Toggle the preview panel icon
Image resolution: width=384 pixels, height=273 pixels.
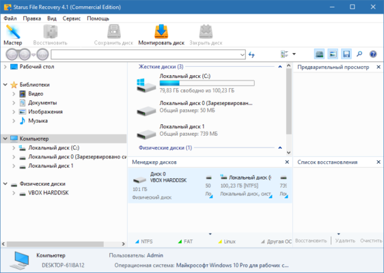tap(333, 54)
